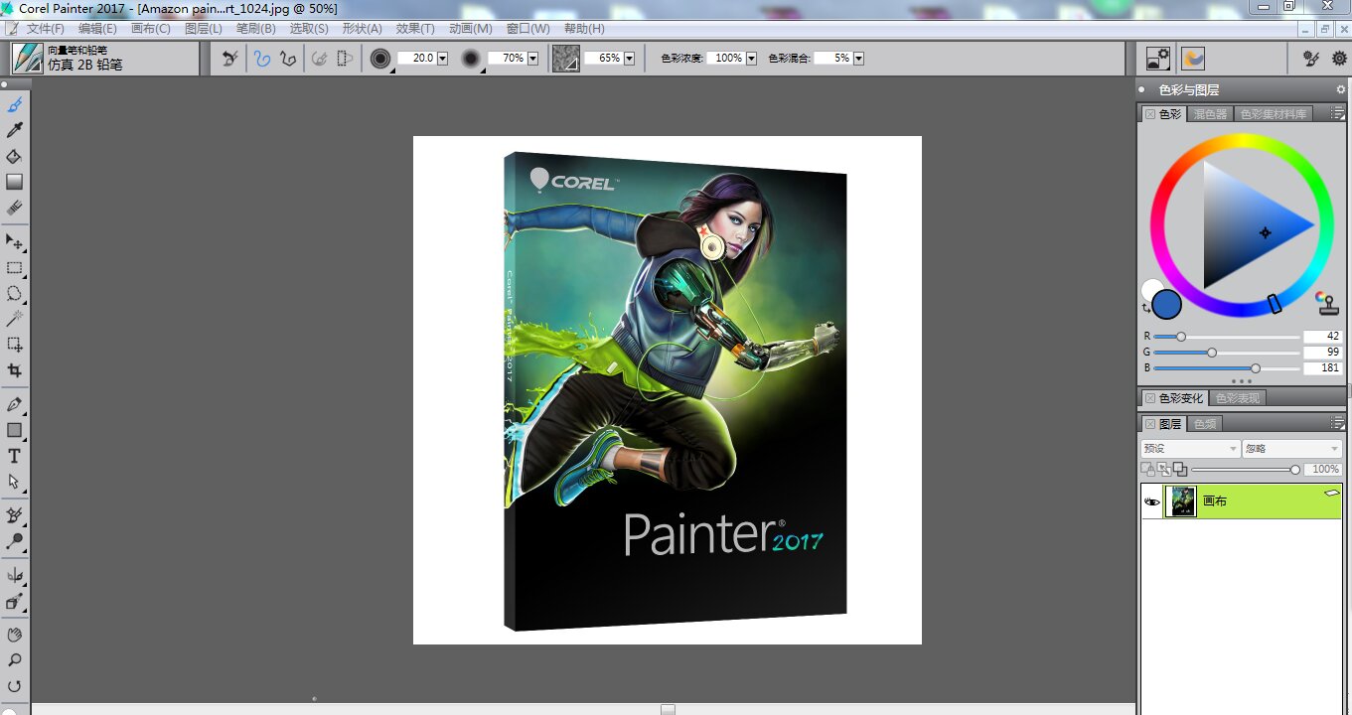Image resolution: width=1352 pixels, height=715 pixels.
Task: Close the 色彩 panel tab checkbox
Action: coord(1150,114)
